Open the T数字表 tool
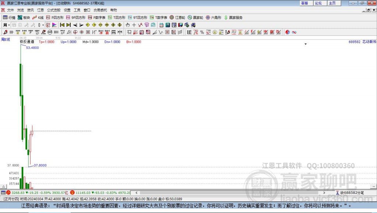 click(x=158, y=18)
